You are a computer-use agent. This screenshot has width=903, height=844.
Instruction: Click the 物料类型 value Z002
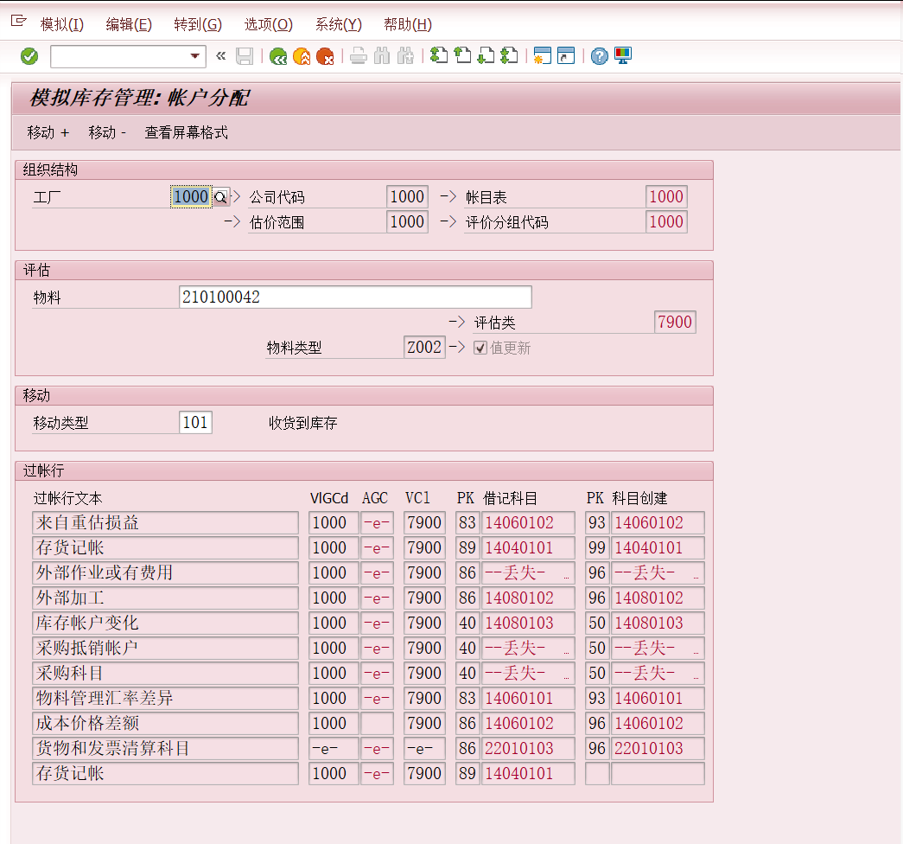tap(424, 347)
